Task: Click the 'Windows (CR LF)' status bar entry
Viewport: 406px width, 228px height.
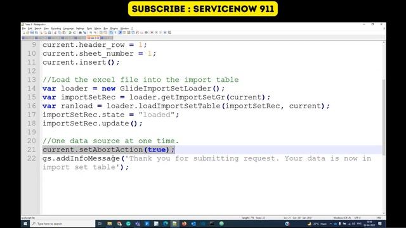Action: click(342, 218)
